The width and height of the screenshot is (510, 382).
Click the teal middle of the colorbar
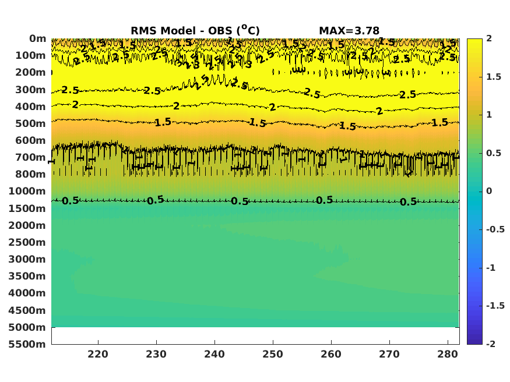click(474, 192)
